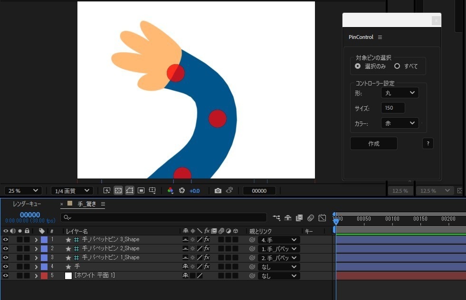Take a snapshot of the composition
The width and height of the screenshot is (466, 300).
point(218,190)
